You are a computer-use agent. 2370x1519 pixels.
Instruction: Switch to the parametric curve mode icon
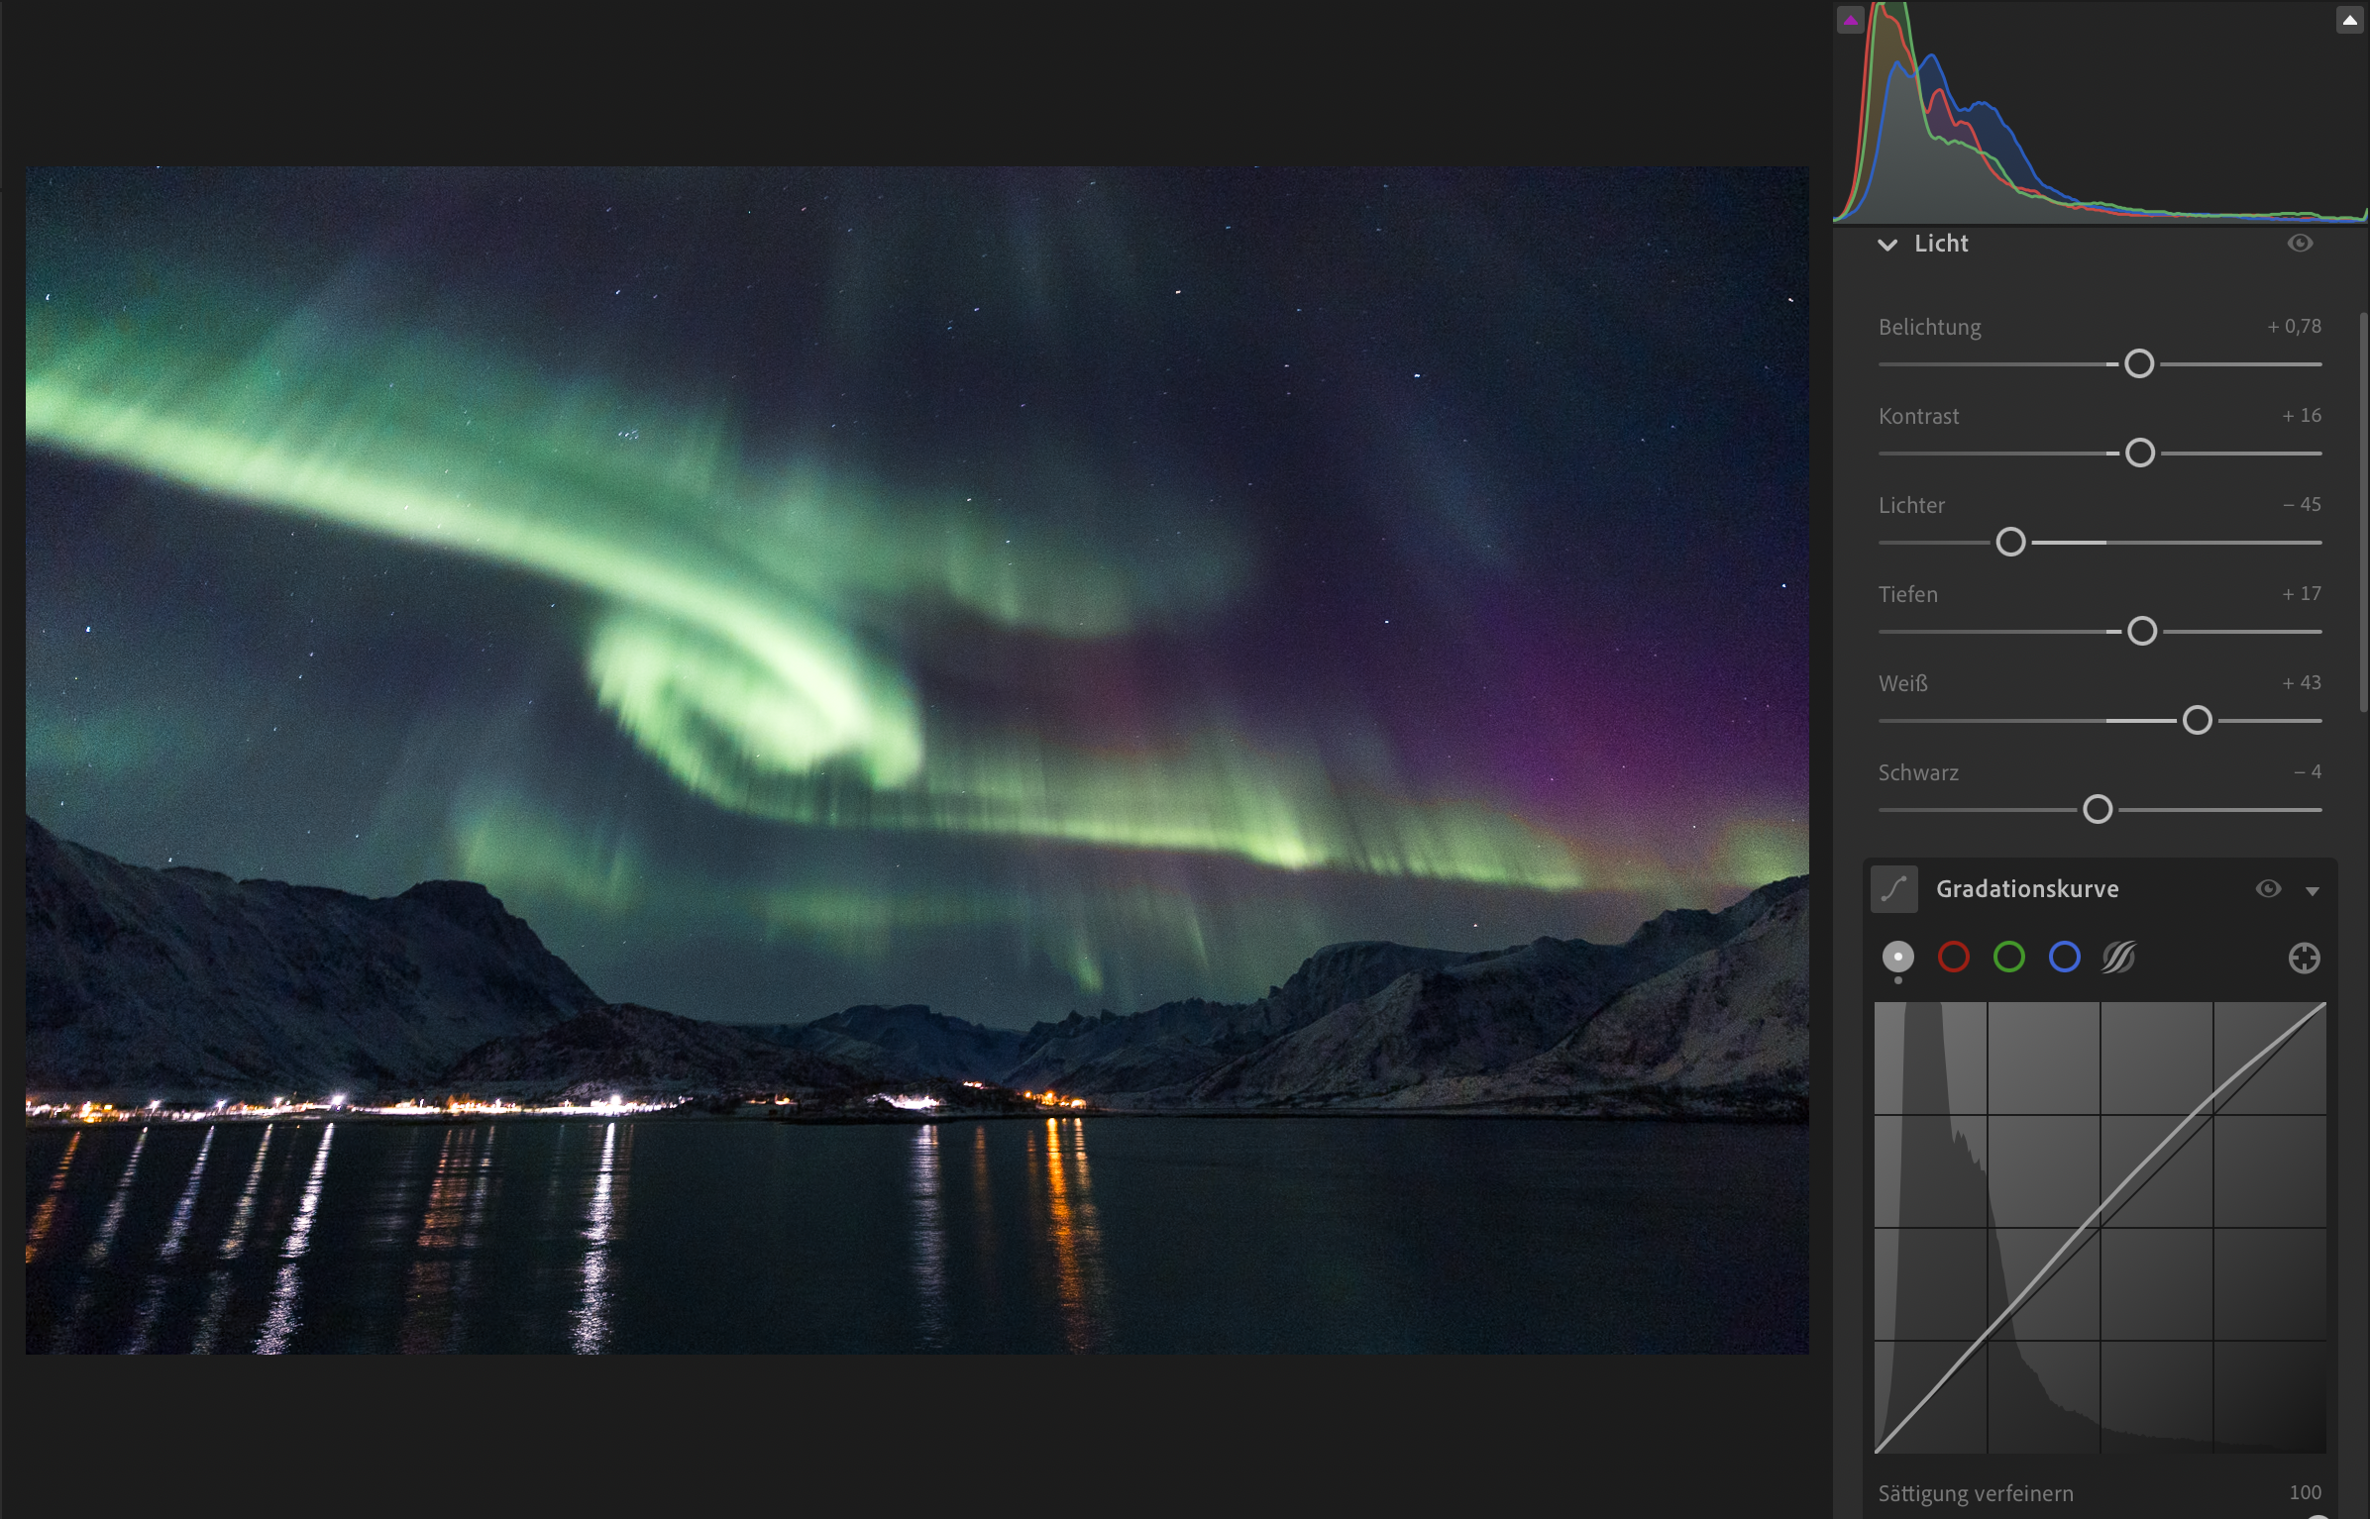click(x=2119, y=958)
